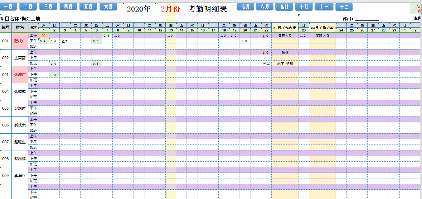Switch to January using the 一月 button

click(8, 6)
